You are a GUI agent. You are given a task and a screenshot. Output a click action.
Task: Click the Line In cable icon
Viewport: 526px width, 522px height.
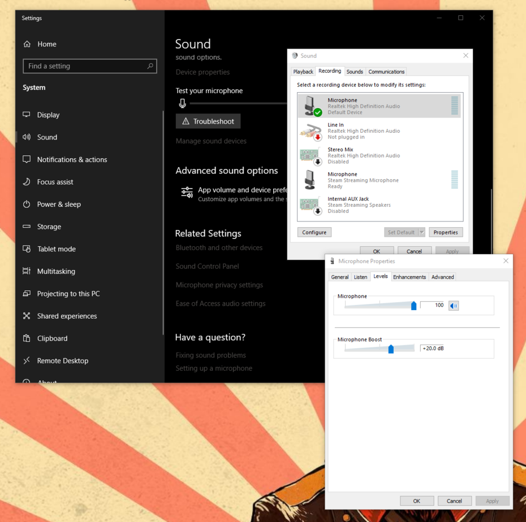click(x=311, y=131)
